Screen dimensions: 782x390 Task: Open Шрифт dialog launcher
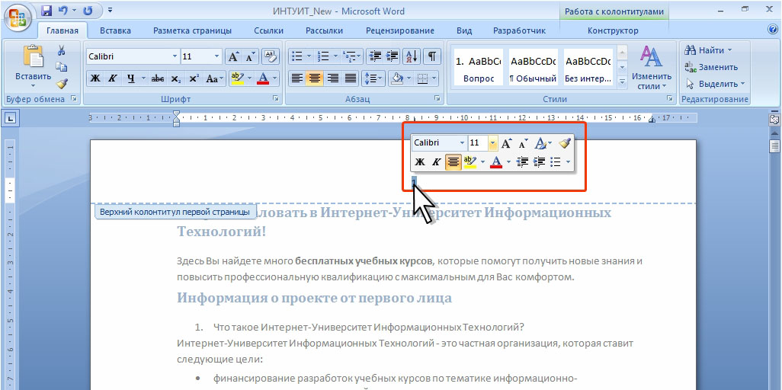(276, 99)
